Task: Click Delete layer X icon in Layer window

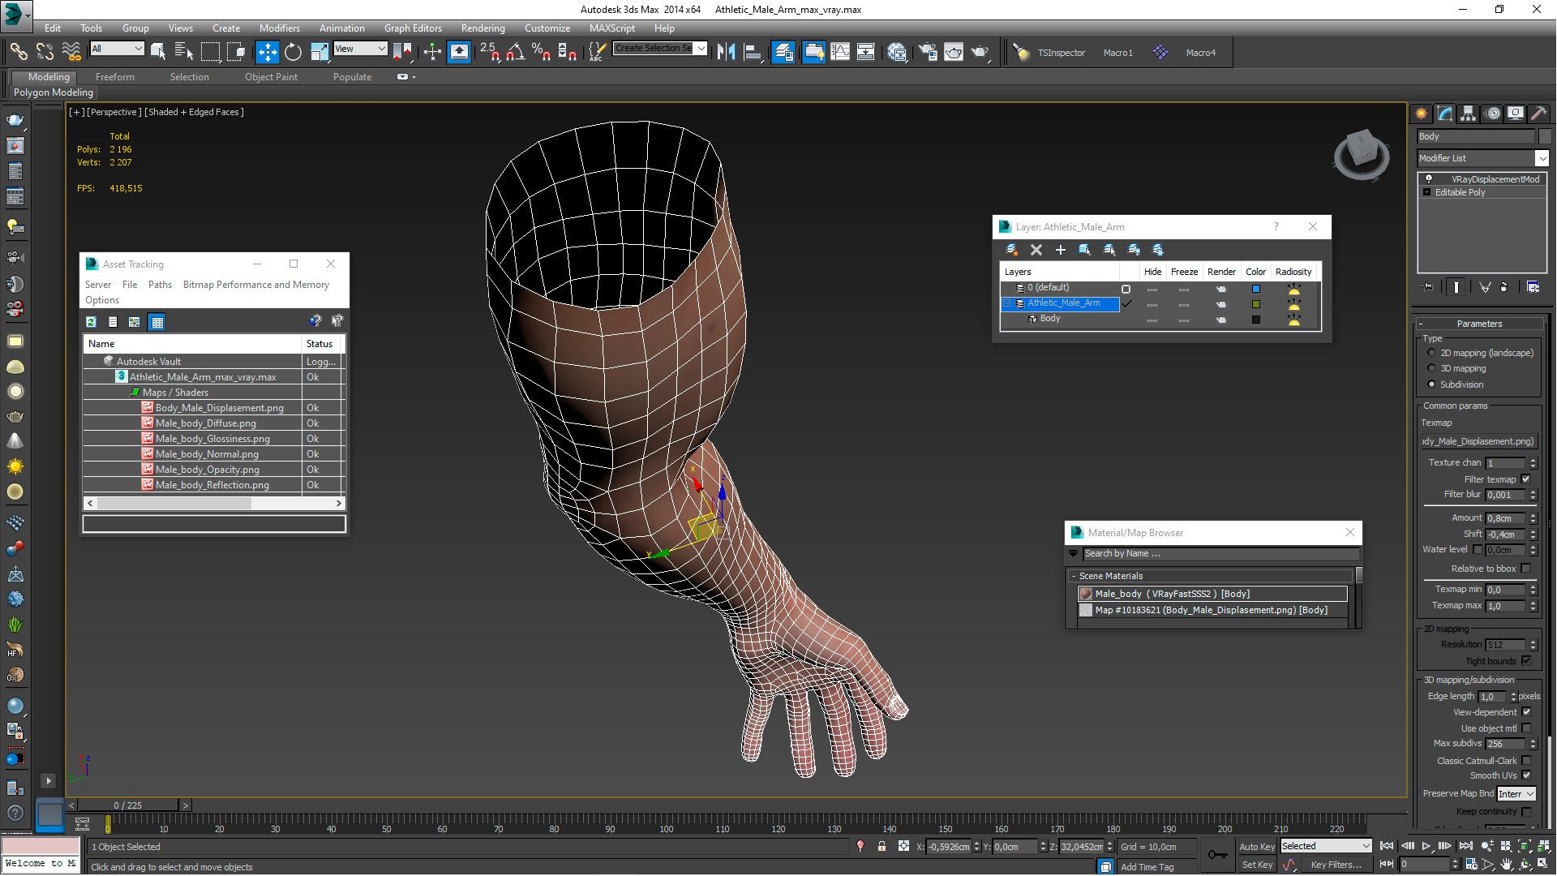Action: [1036, 250]
